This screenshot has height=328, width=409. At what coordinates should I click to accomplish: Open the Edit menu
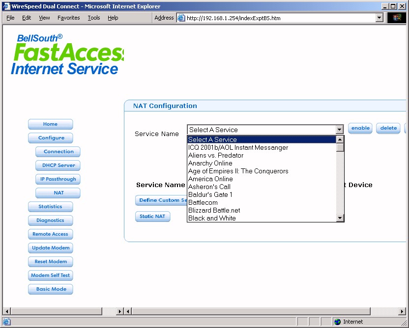point(27,18)
